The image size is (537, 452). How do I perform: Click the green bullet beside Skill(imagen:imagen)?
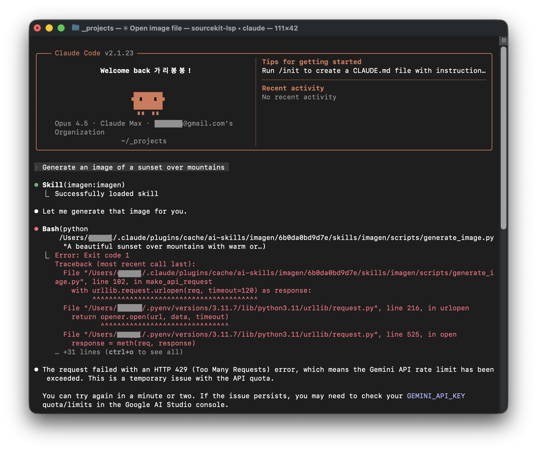click(37, 185)
